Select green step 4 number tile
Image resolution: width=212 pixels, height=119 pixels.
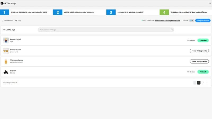click(164, 12)
